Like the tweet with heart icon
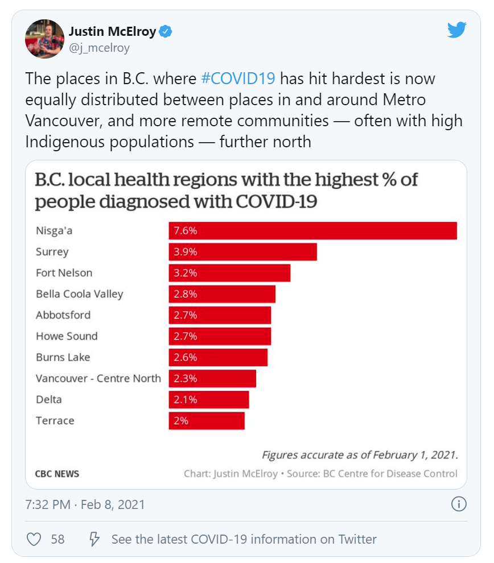494x563 pixels. point(34,539)
